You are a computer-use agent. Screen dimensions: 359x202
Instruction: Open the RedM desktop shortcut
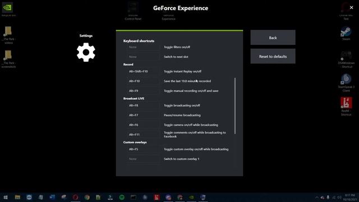[x=346, y=106]
